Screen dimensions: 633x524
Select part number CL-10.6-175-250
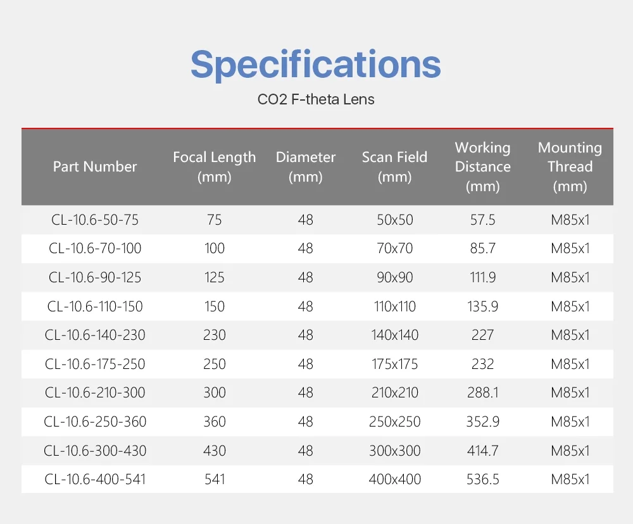[x=95, y=364]
